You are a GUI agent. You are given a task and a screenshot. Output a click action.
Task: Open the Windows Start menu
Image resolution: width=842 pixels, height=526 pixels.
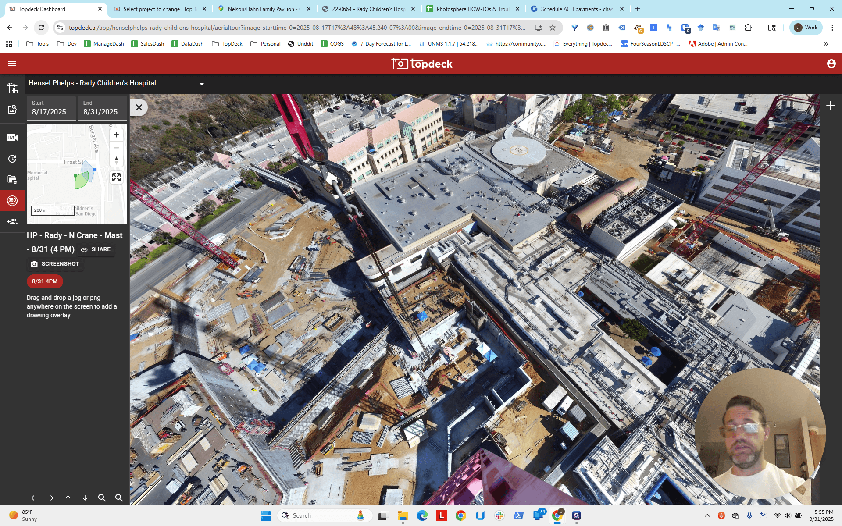[x=266, y=515]
